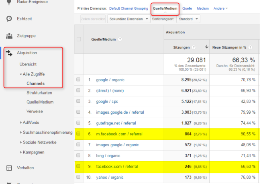This screenshot has height=184, width=265.
Task: Check the images.google / organic checkbox
Action: (78, 144)
